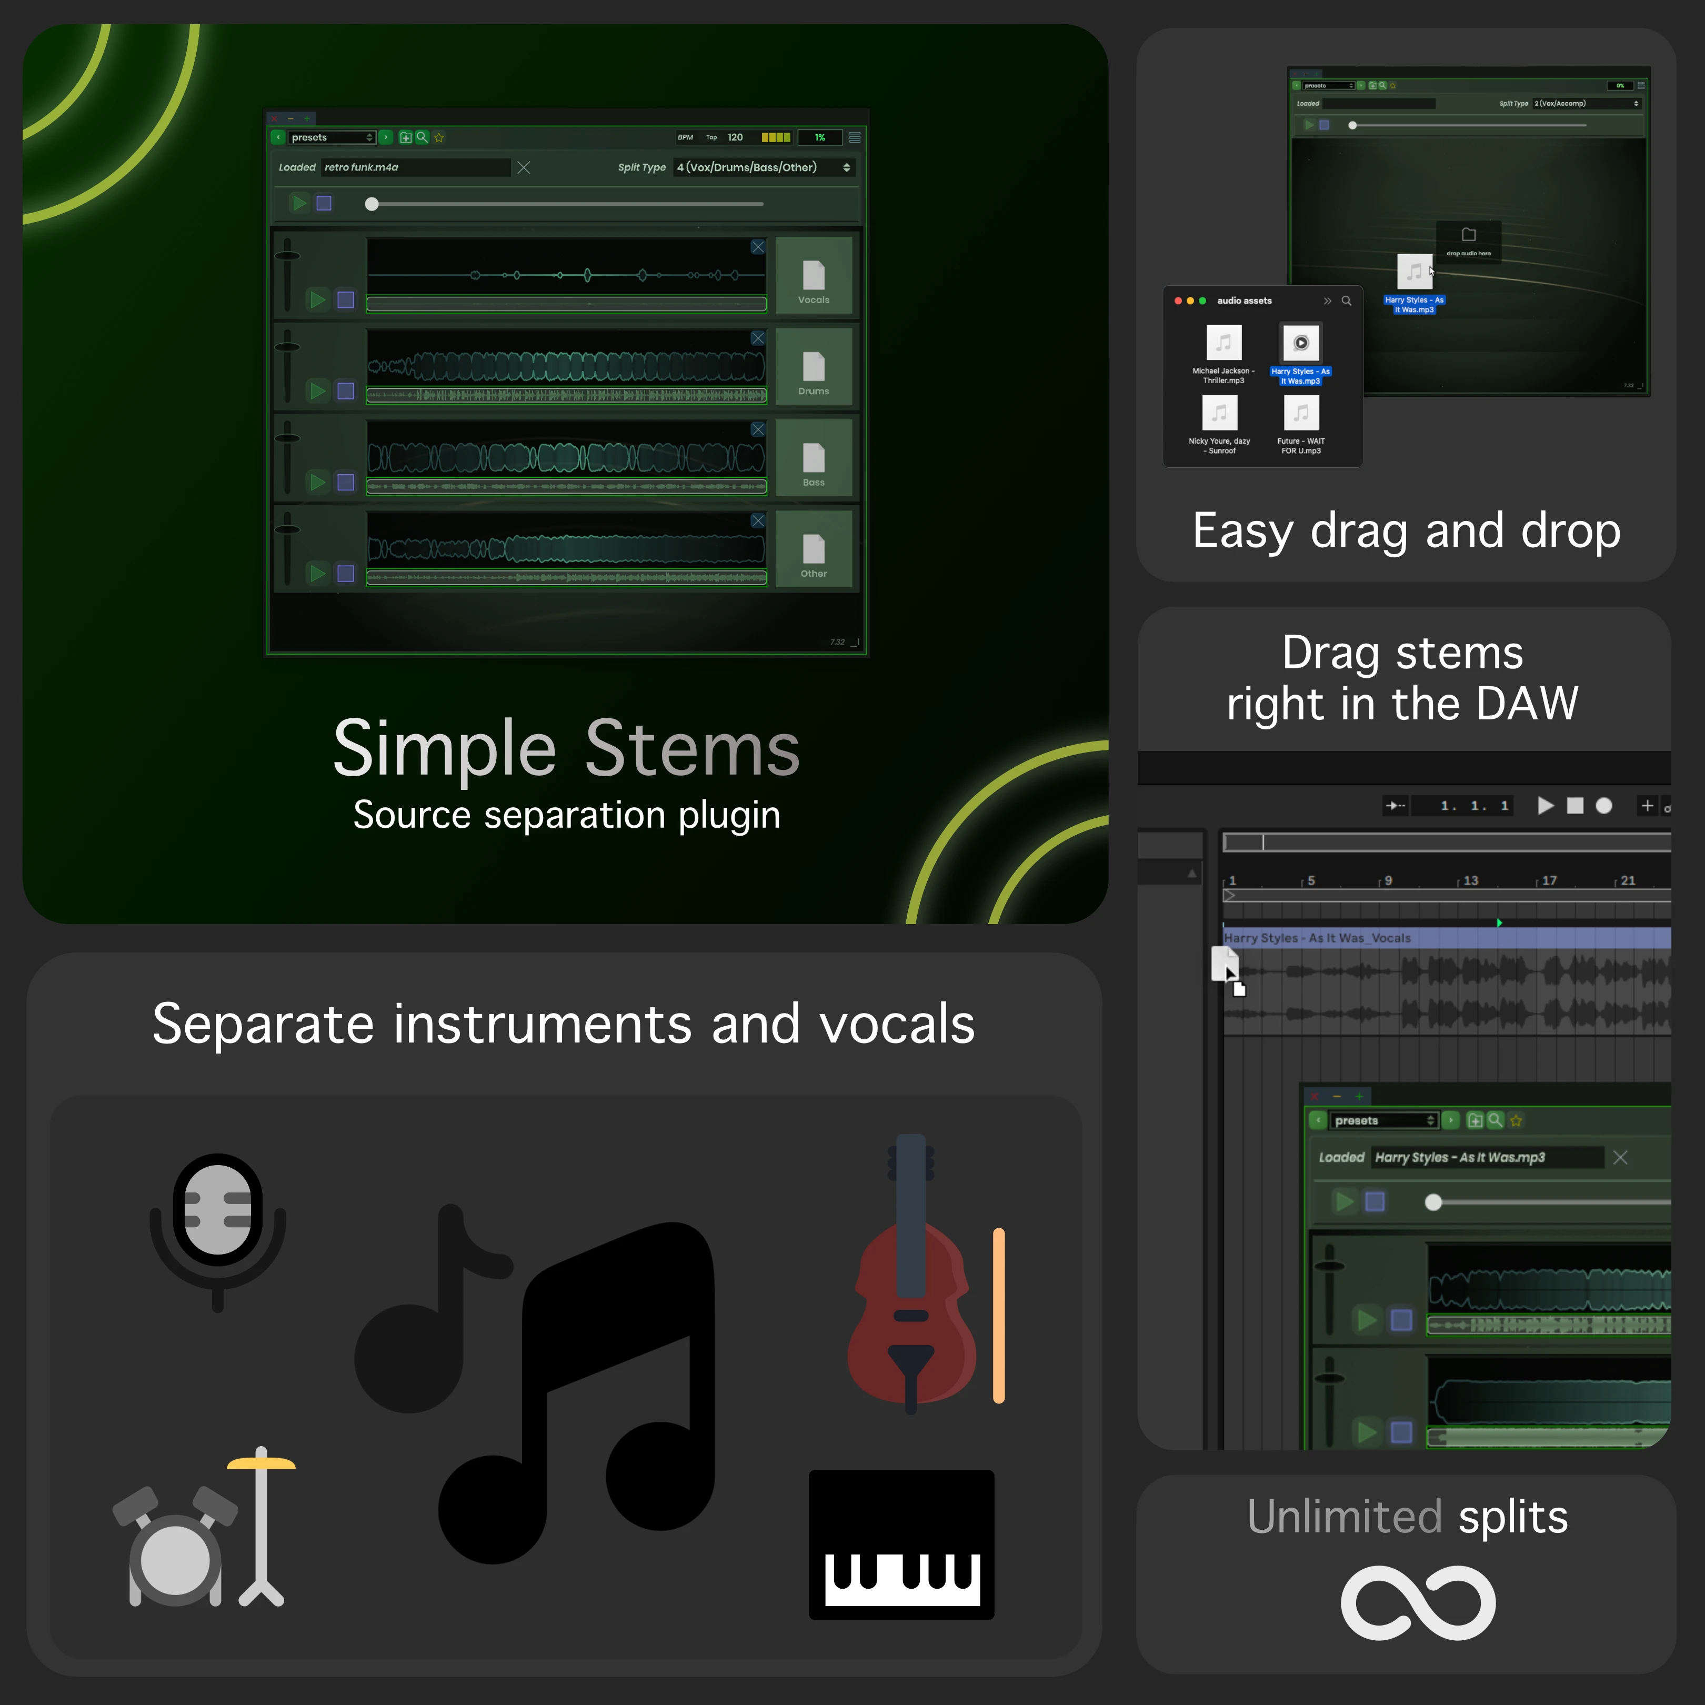This screenshot has height=1705, width=1705.
Task: Remove the Drums stem using its blue X
Action: point(757,339)
